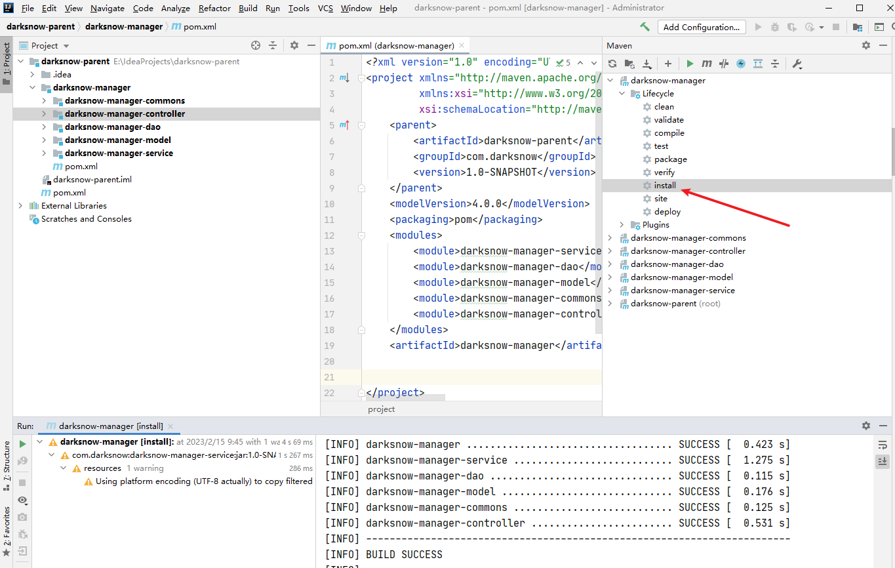Toggle Skip Tests Mode in Maven toolbar
Screen dimensions: 895x568
[x=741, y=64]
